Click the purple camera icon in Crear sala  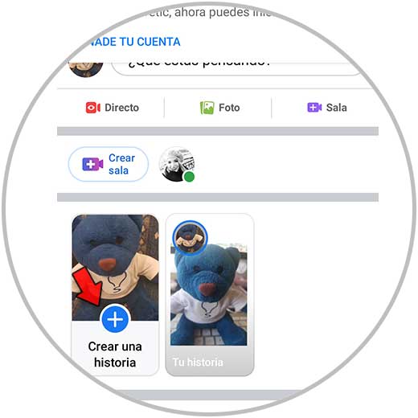click(92, 164)
